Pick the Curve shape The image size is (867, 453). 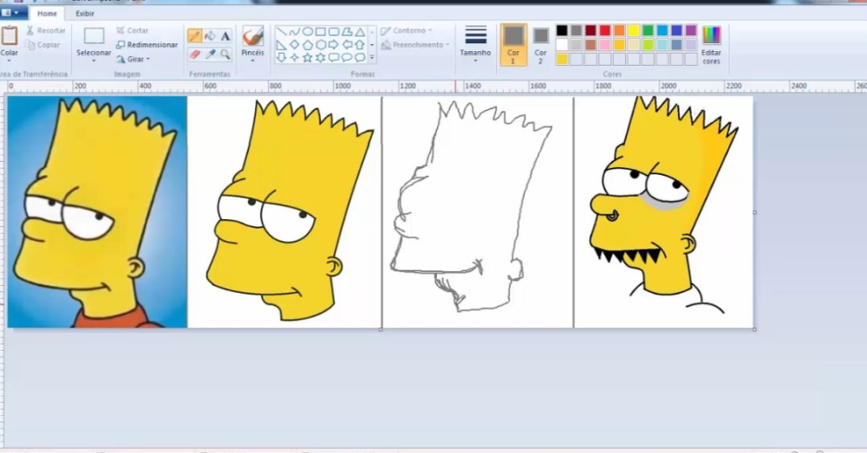(x=294, y=31)
